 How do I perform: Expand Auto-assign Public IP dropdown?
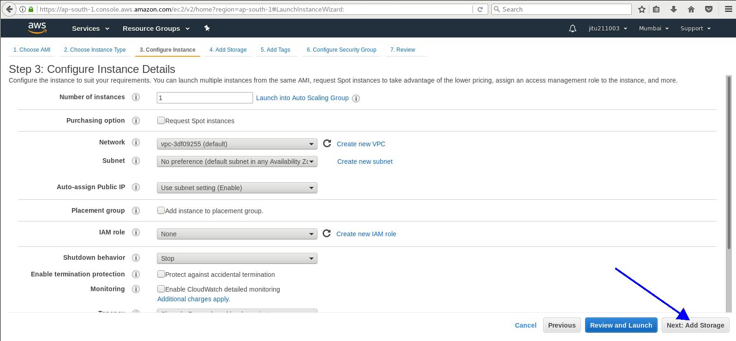tap(237, 188)
